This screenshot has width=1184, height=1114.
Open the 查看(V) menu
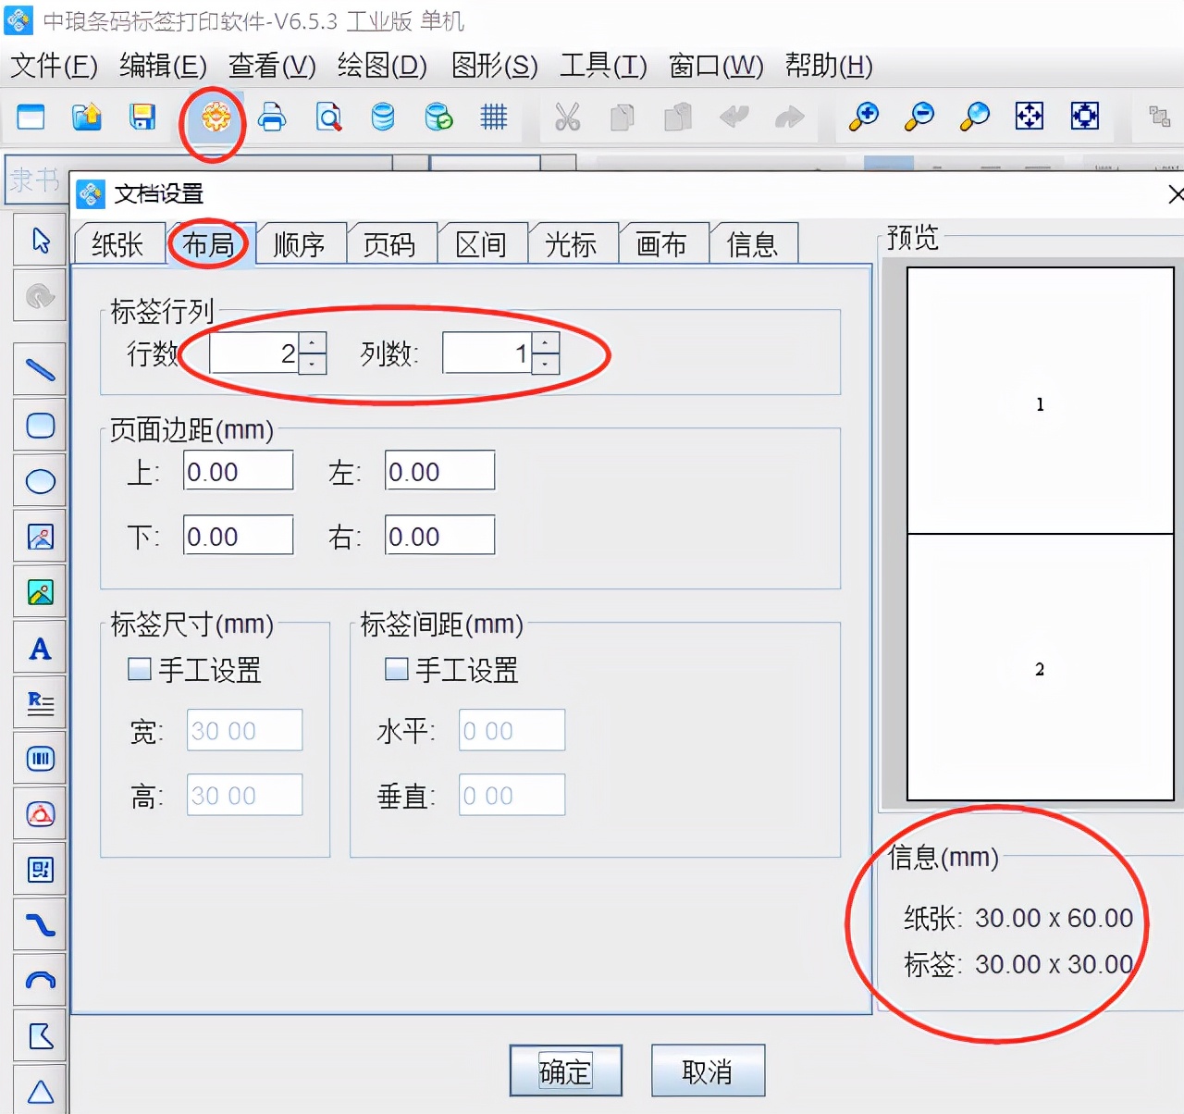coord(272,66)
